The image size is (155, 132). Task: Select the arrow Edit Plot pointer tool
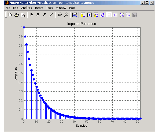point(32,15)
